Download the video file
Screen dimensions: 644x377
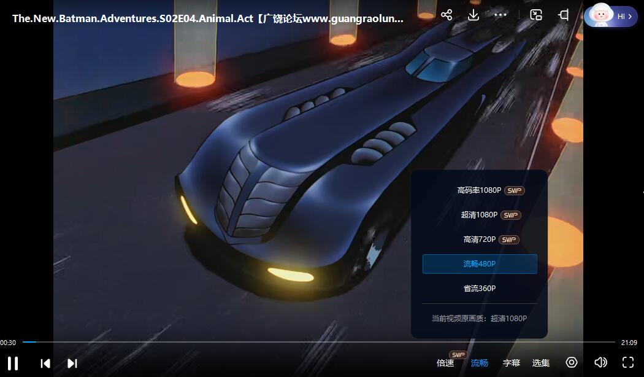(x=473, y=15)
